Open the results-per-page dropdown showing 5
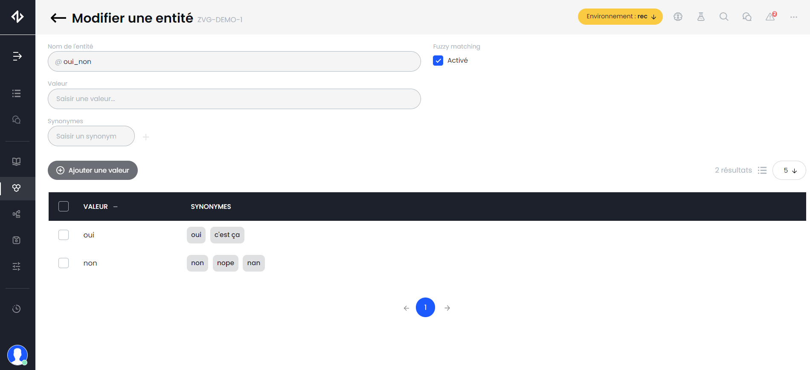The height and width of the screenshot is (370, 810). pyautogui.click(x=789, y=171)
